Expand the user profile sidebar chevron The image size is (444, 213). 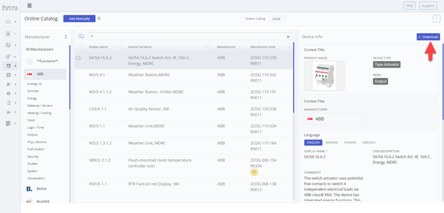pos(15,33)
